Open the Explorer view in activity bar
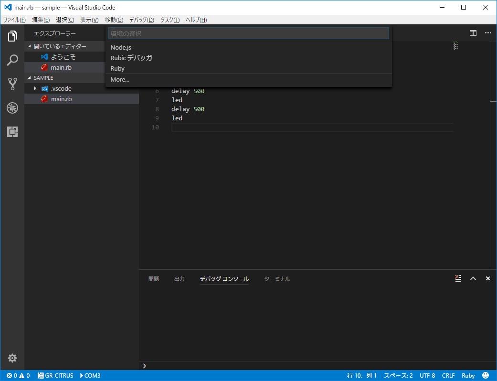 [12, 36]
